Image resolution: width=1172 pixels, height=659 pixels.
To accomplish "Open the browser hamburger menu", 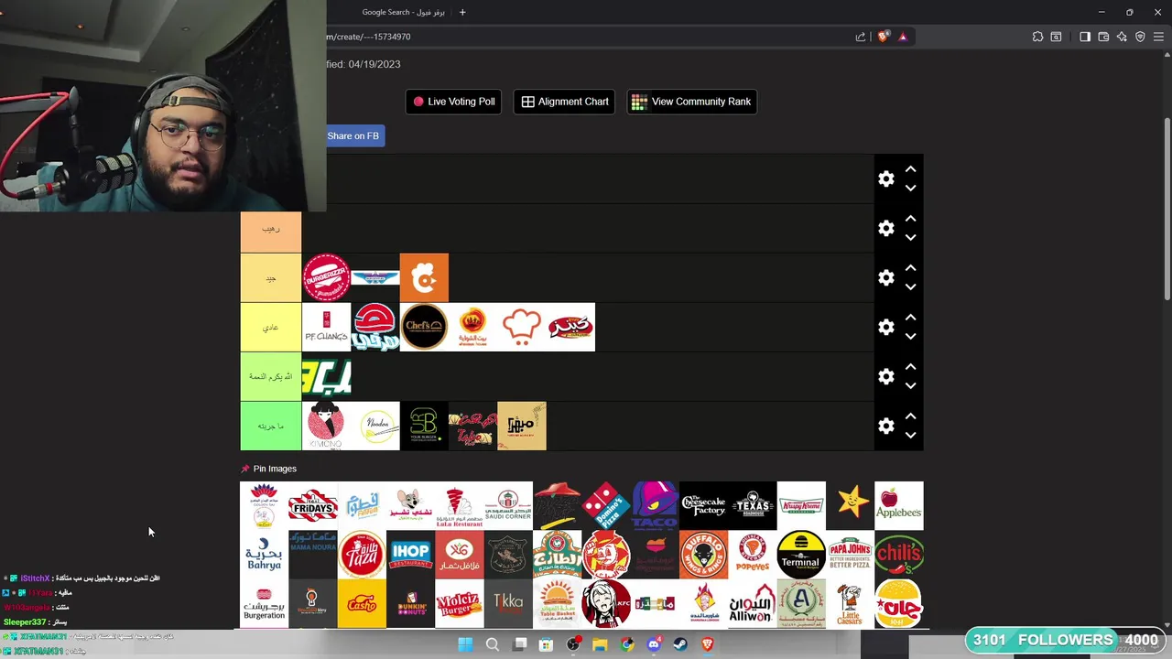I will pos(1158,37).
